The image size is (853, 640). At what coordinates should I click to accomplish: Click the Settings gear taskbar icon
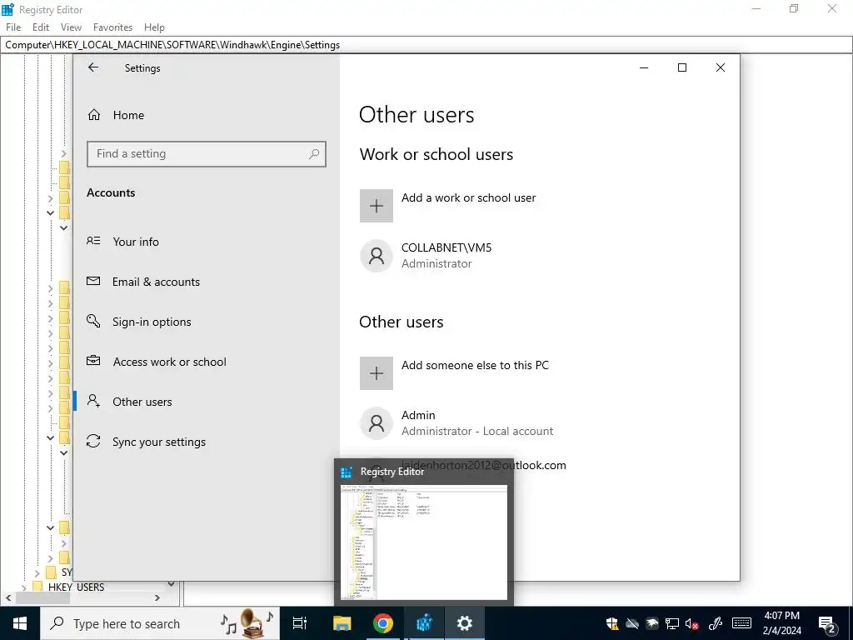[465, 623]
